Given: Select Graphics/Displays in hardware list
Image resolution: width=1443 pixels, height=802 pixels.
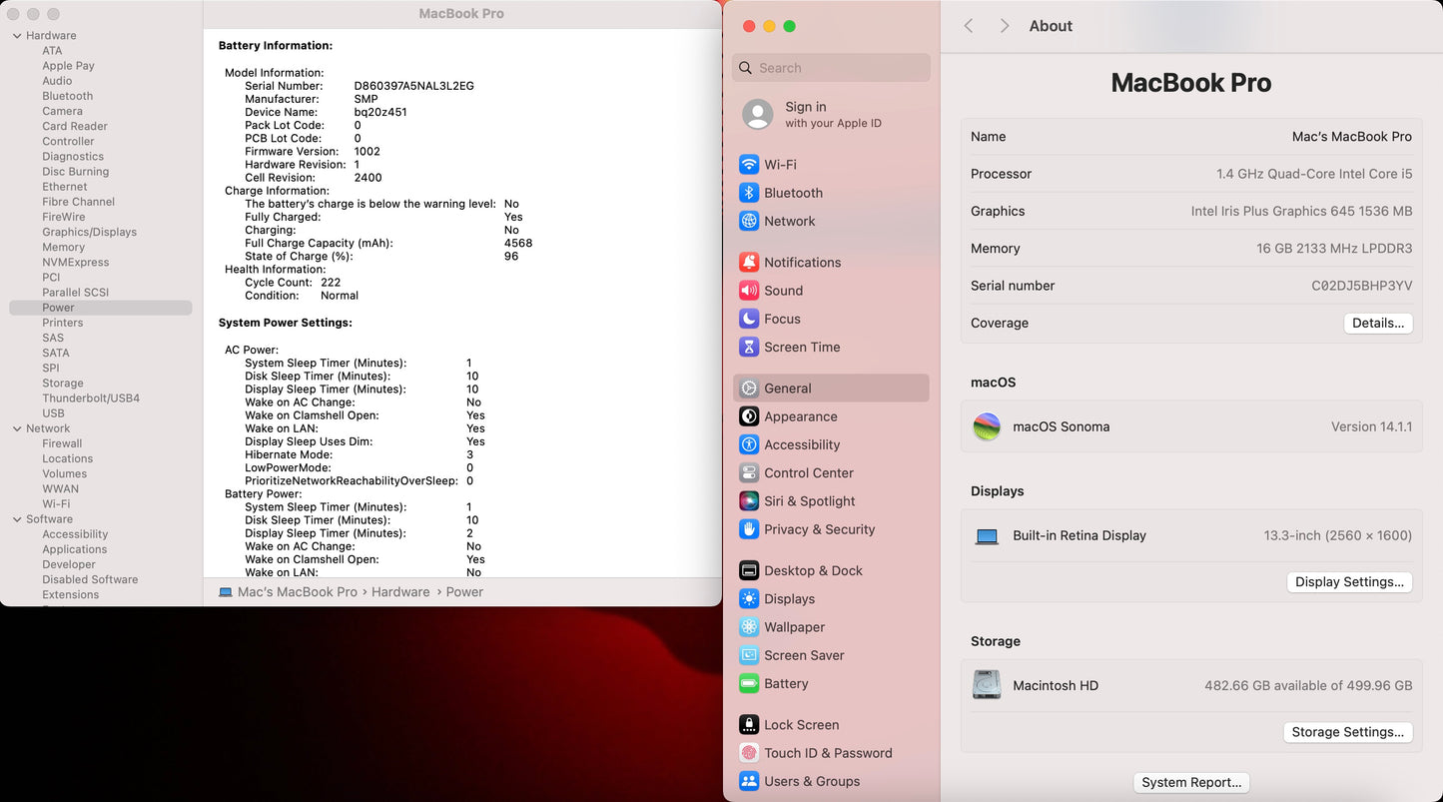Looking at the screenshot, I should [89, 232].
